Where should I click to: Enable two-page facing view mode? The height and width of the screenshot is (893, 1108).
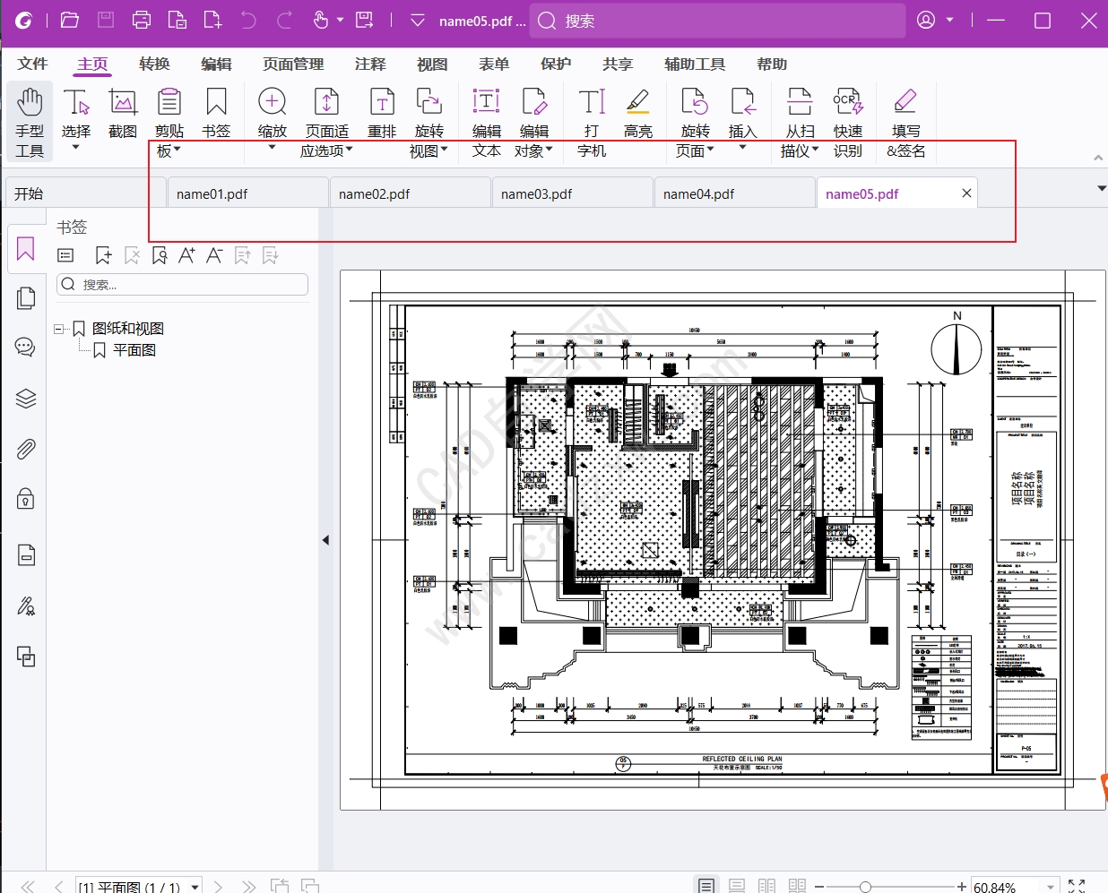[766, 886]
